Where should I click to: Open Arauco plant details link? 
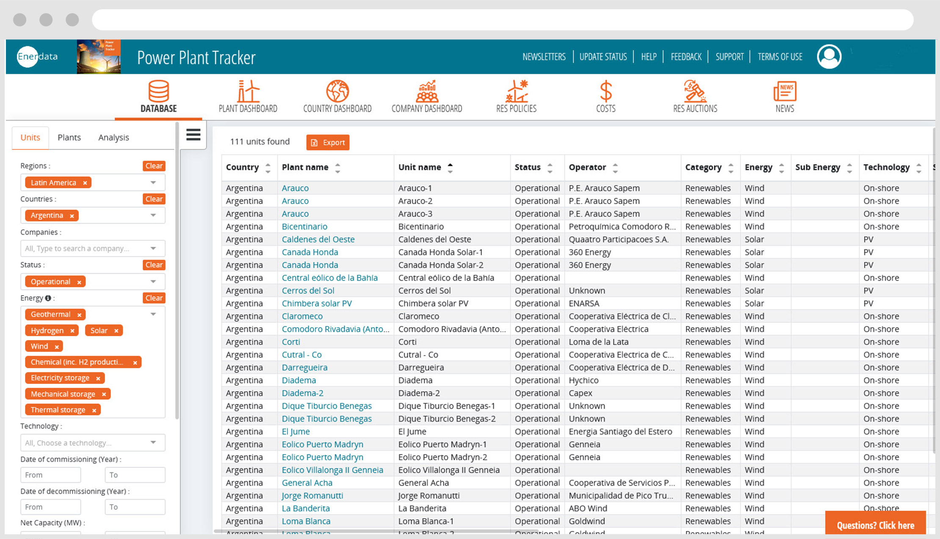(x=296, y=188)
